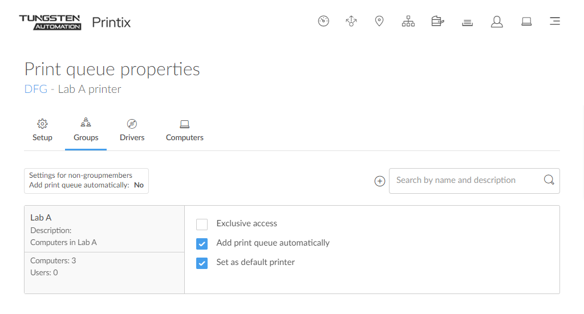Open the Dashboard gauge icon
The height and width of the screenshot is (314, 584).
coord(323,22)
